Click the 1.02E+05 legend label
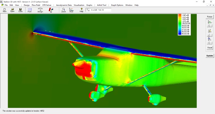 click(186, 20)
